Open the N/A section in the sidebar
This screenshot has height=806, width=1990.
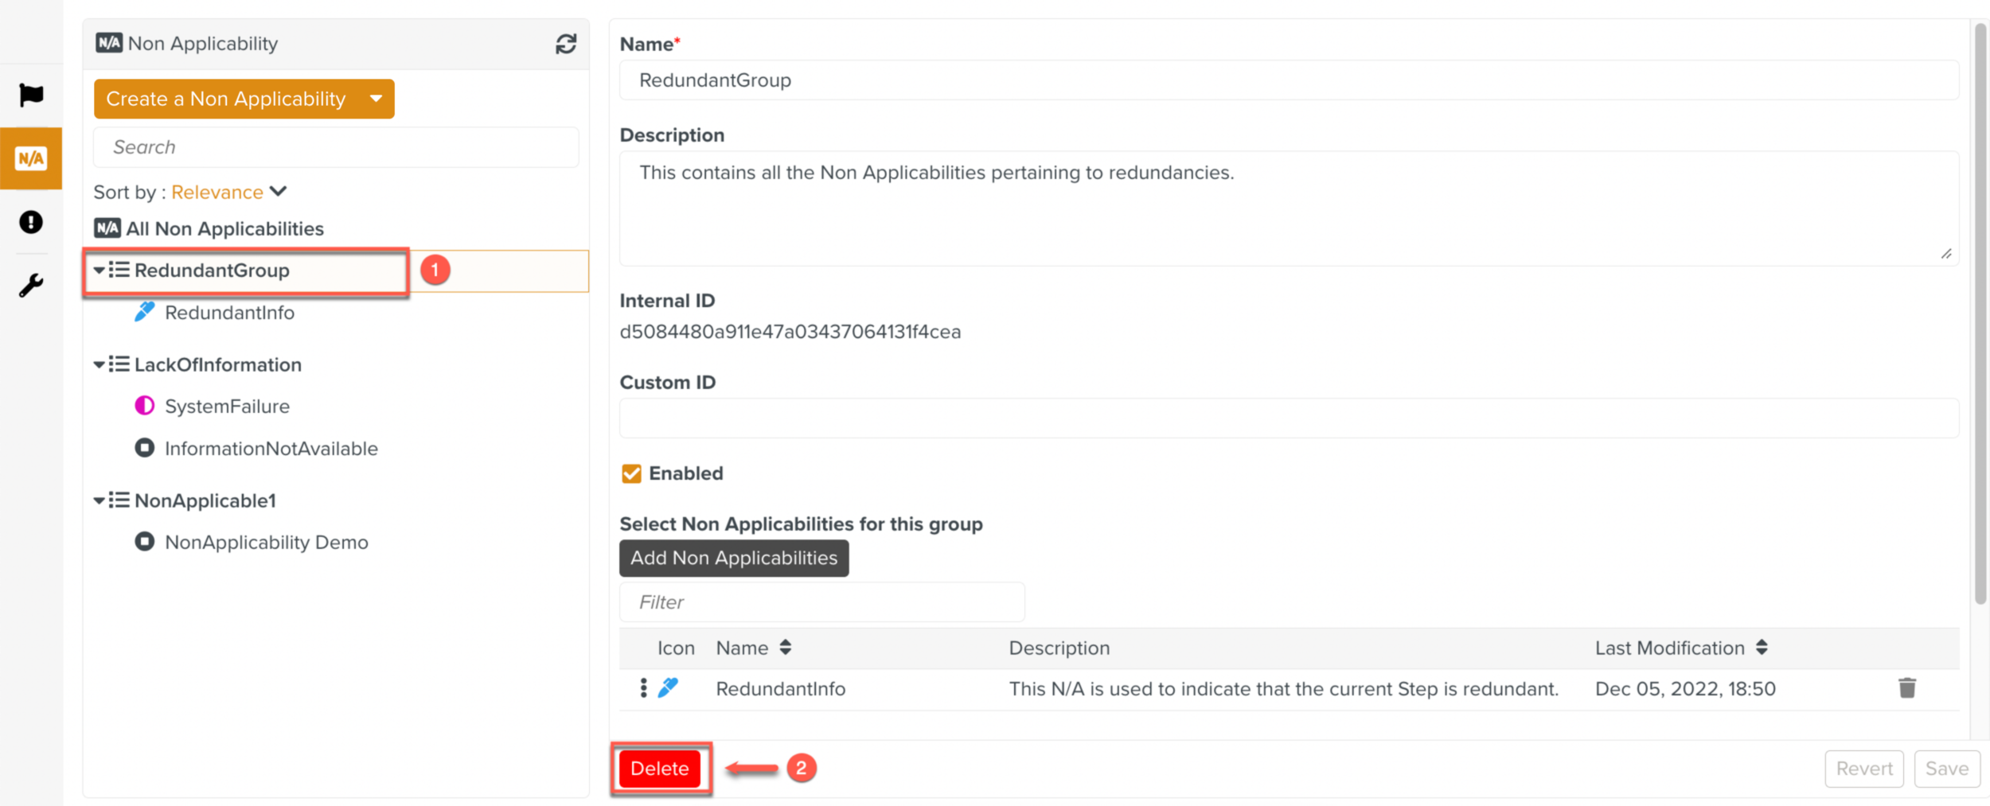pos(31,158)
